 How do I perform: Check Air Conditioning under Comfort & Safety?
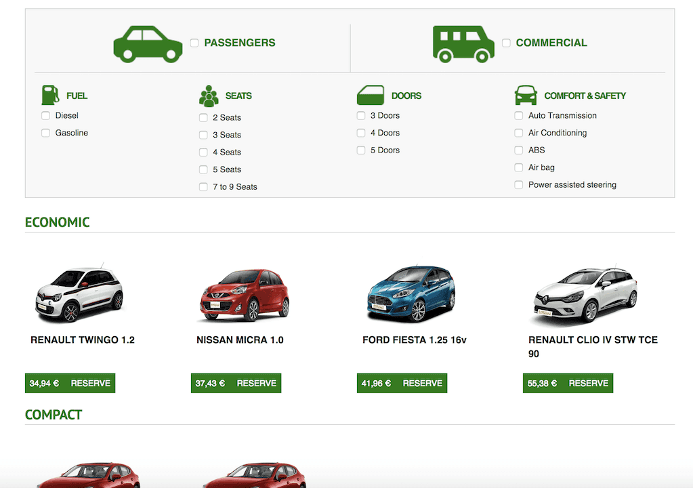click(518, 133)
